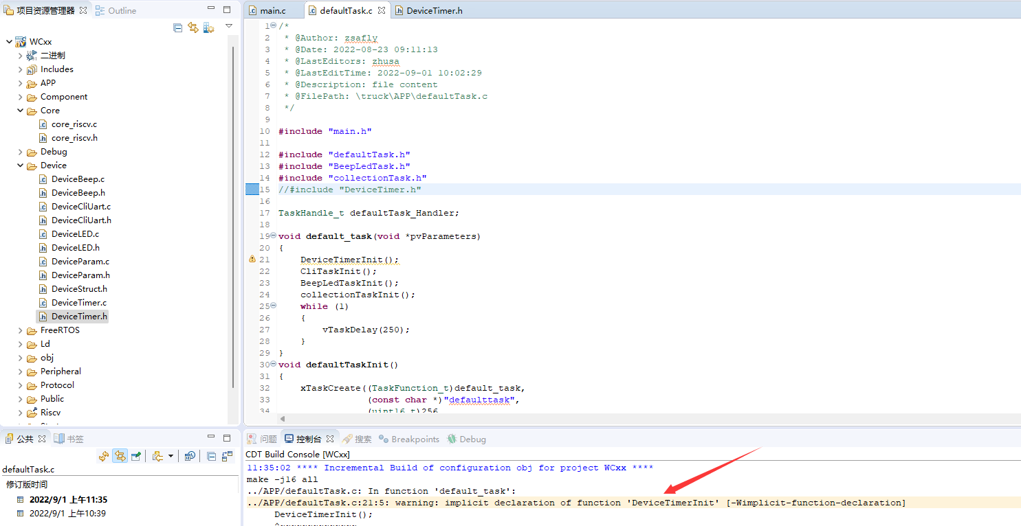Click the implicit declaration warning line
Image resolution: width=1021 pixels, height=526 pixels.
pos(576,503)
